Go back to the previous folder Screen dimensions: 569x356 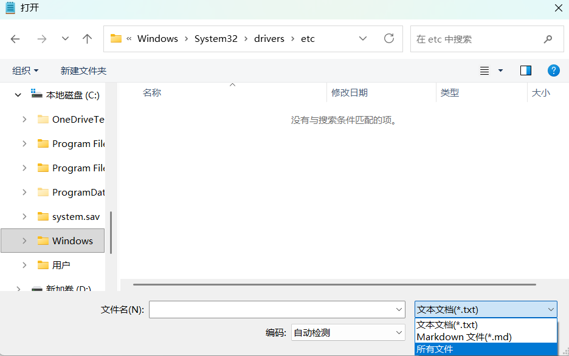click(15, 39)
